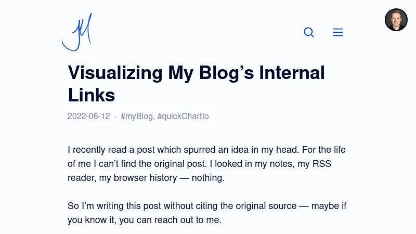
Task: Open the #myBlog tag link
Action: click(x=137, y=116)
